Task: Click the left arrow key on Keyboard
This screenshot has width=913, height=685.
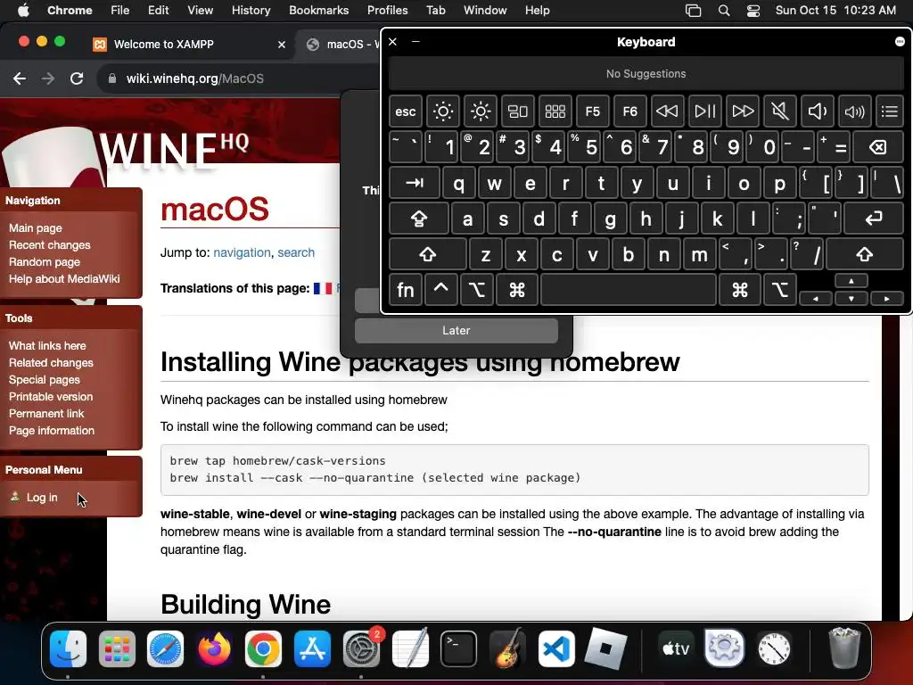Action: point(815,298)
